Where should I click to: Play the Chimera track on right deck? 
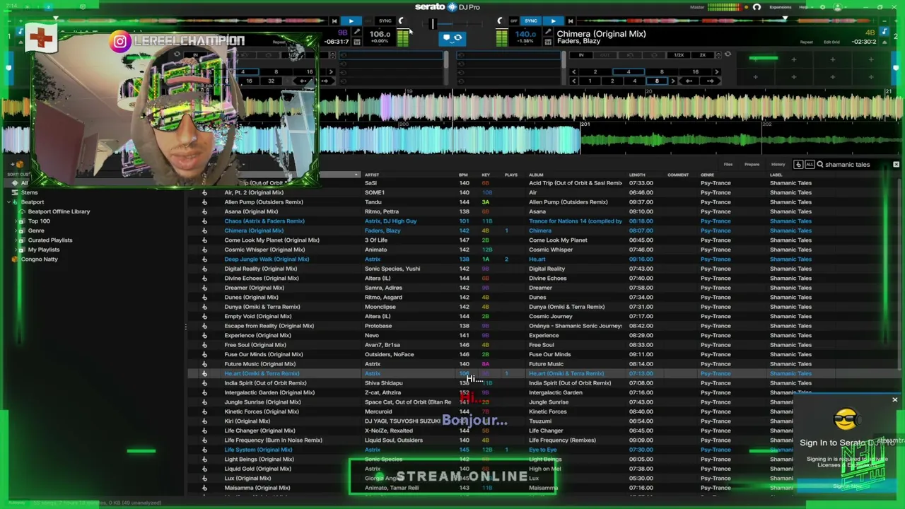[553, 21]
